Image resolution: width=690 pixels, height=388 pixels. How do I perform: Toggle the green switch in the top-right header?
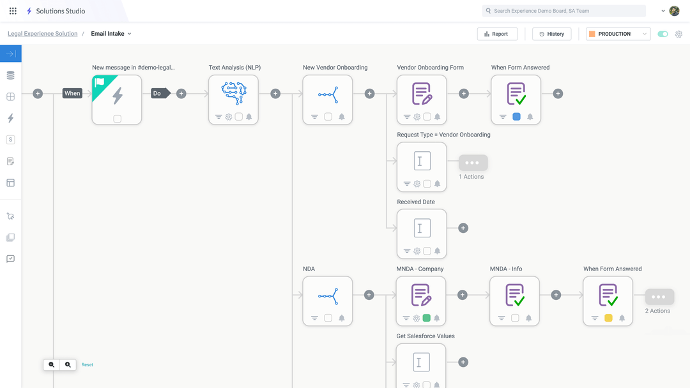pos(663,33)
